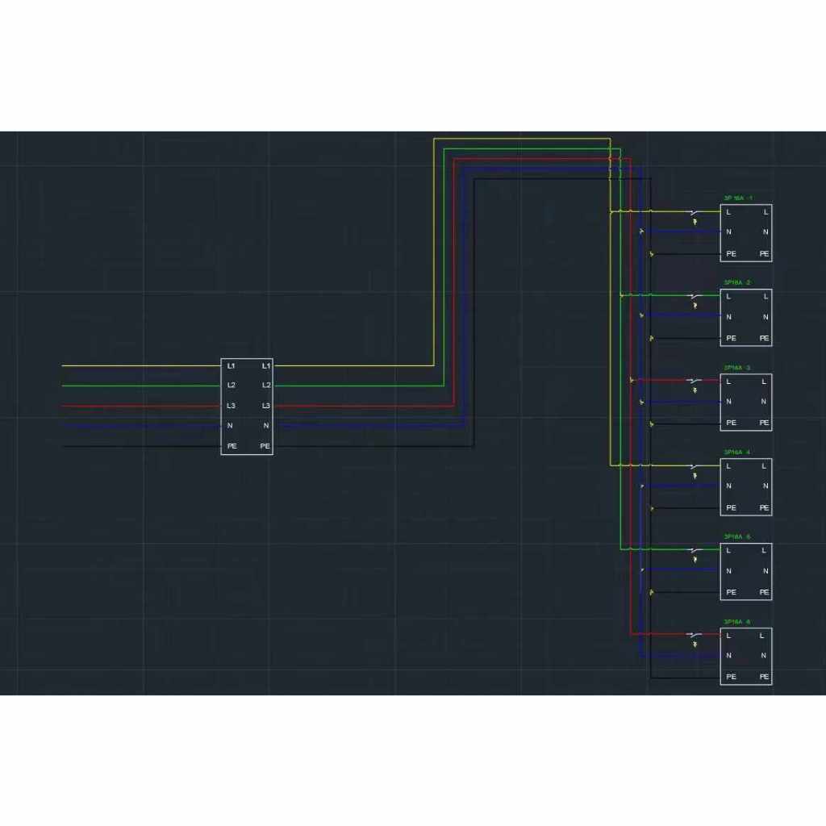Click the breaker switch feeding block 3P16A-4
Screen dimensions: 826x826
coord(694,466)
